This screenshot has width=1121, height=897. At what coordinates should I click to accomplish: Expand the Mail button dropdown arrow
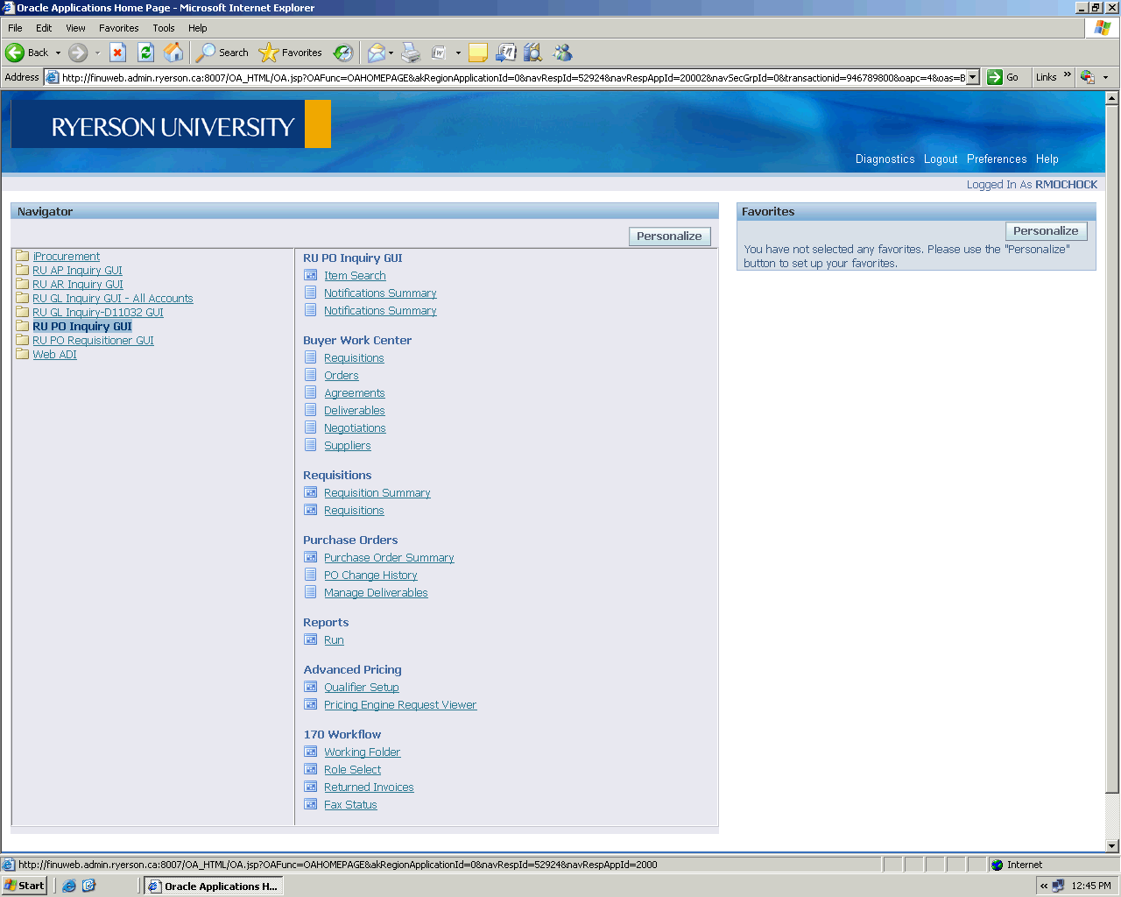coord(391,53)
